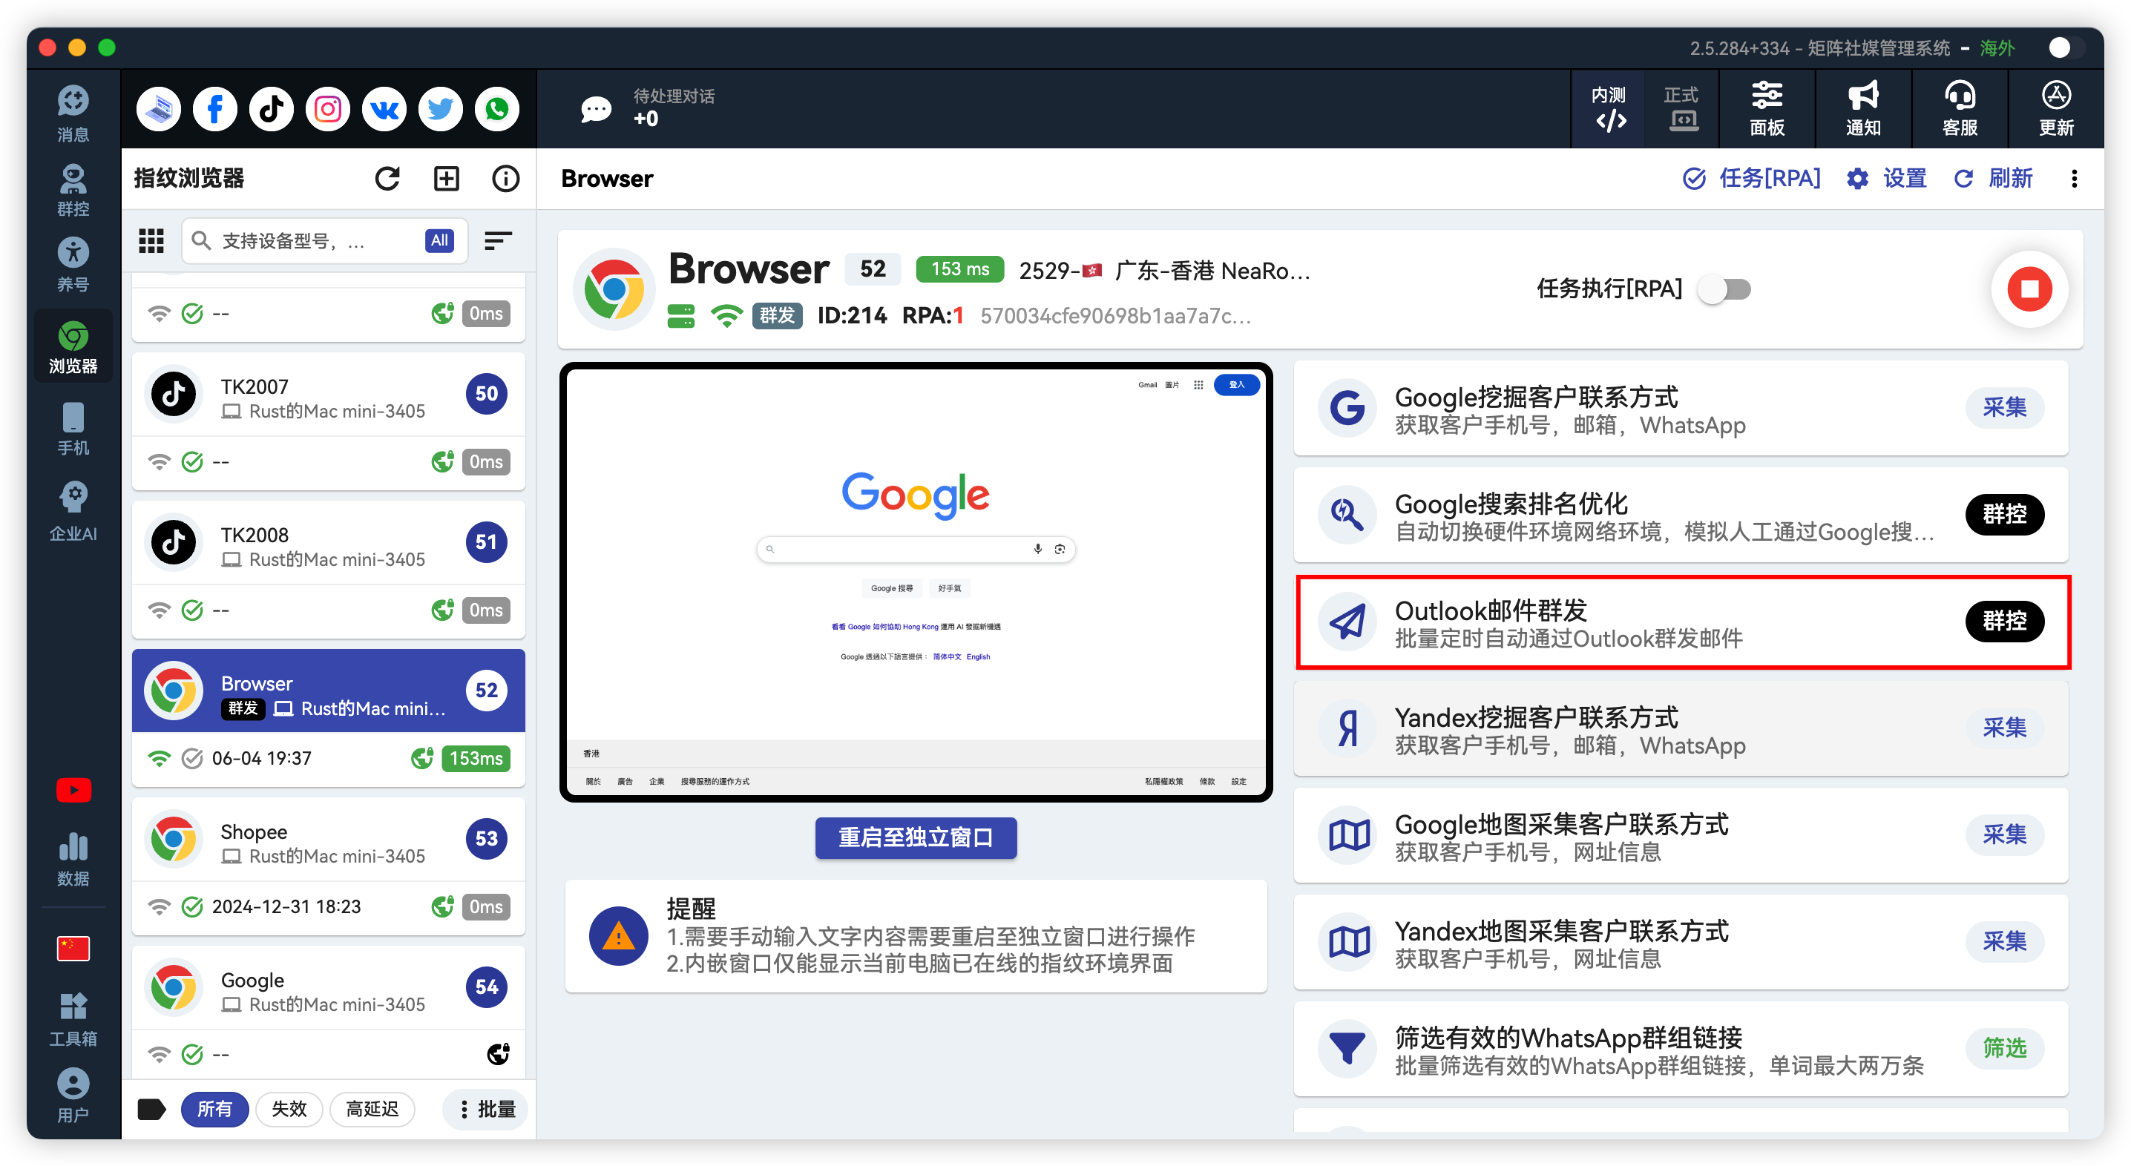Switch to grid view of browser list
Image resolution: width=2131 pixels, height=1166 pixels.
pyautogui.click(x=151, y=240)
